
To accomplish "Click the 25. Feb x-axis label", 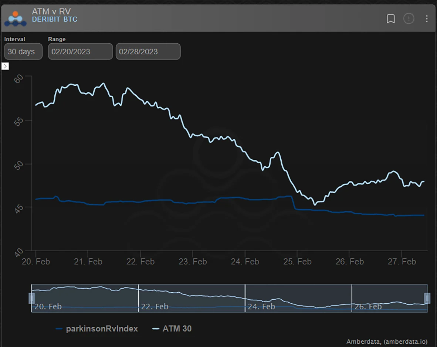I will (297, 262).
